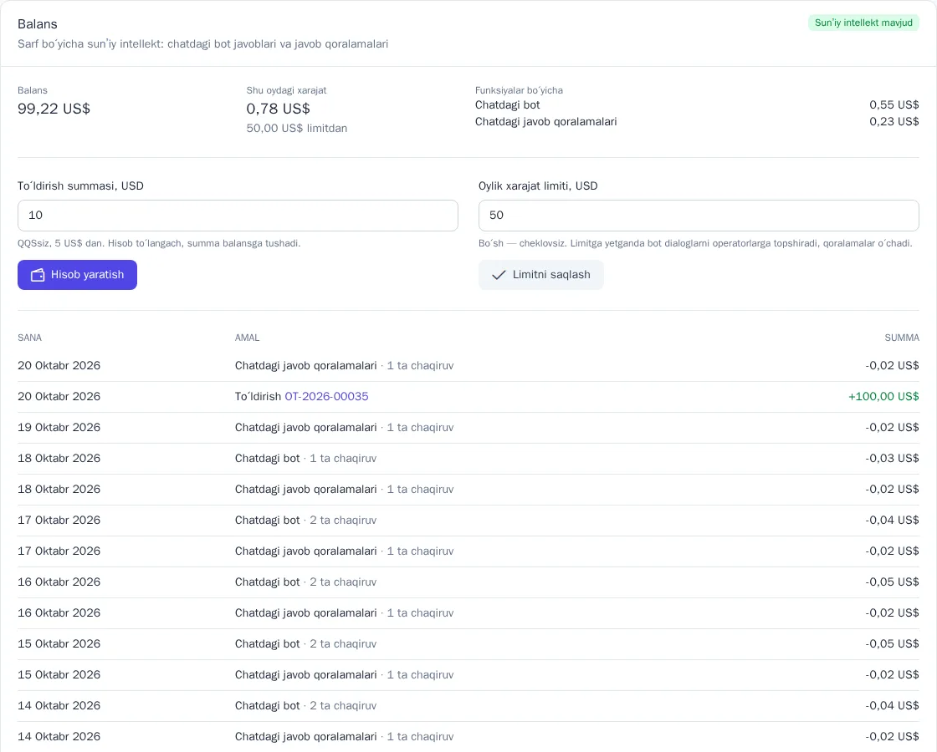Click the 0,78 US$ monthly spend value
937x752 pixels.
[278, 109]
